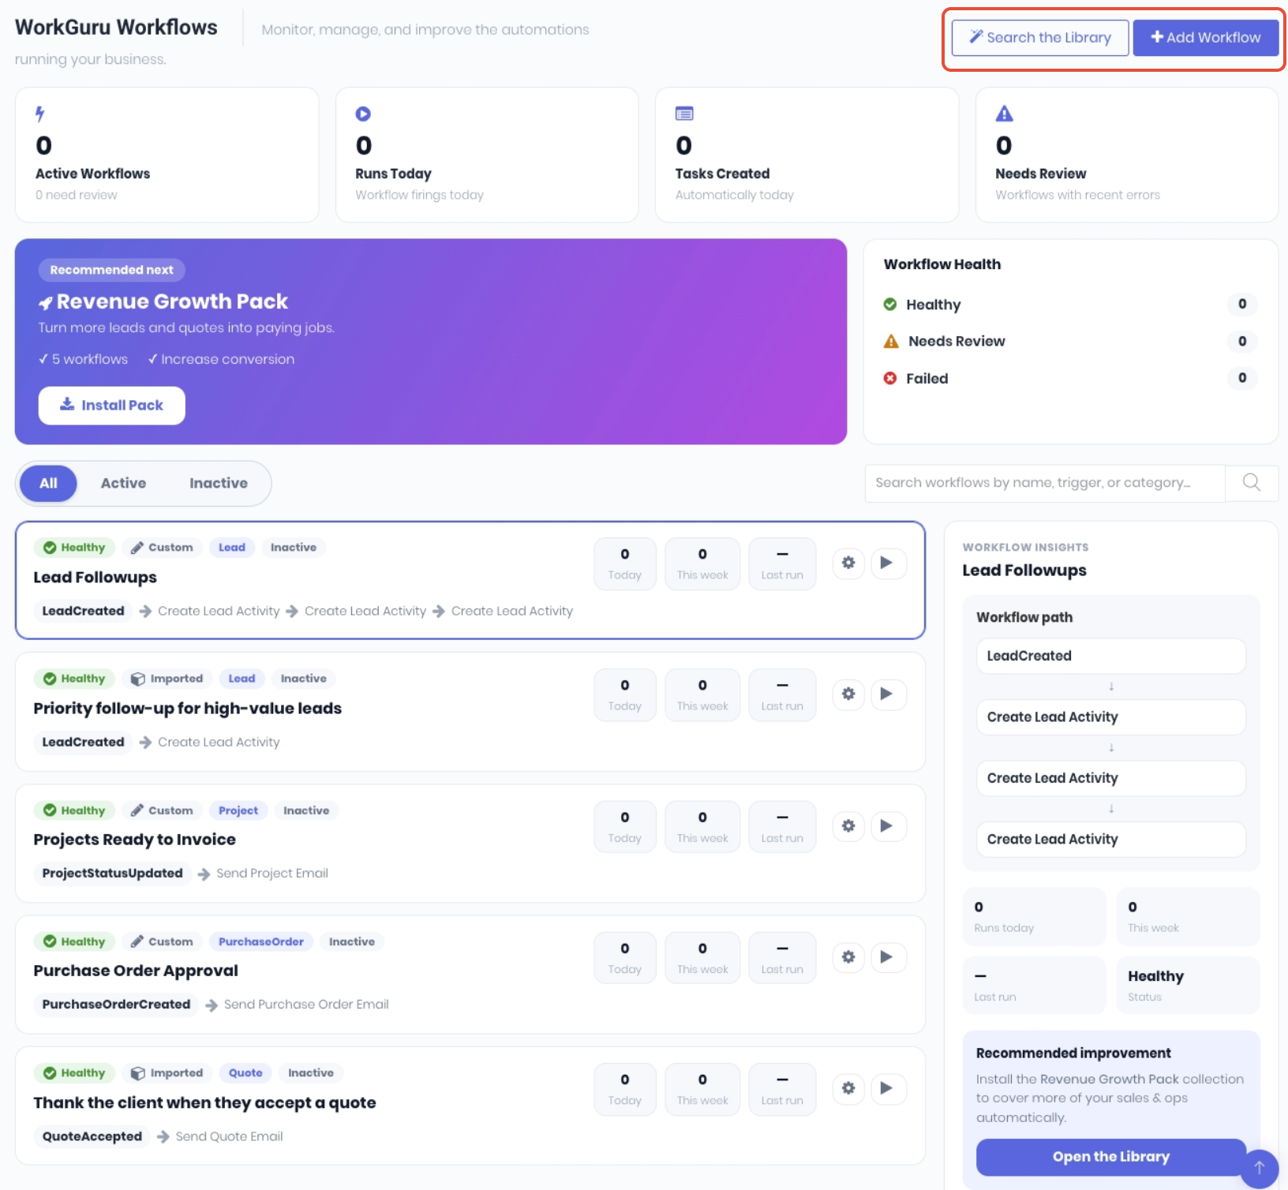The image size is (1288, 1190).
Task: Click Send Project Email action step
Action: [x=272, y=874]
